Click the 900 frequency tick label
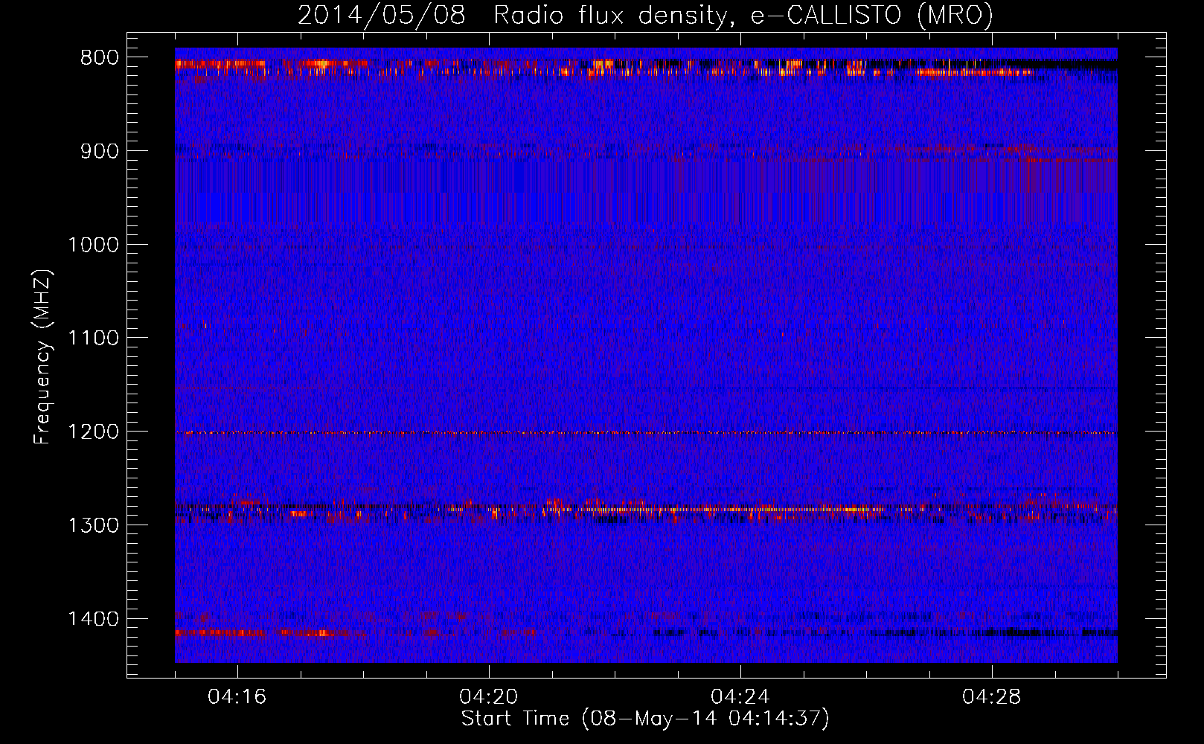Screen dimensions: 1204x744 coord(99,151)
